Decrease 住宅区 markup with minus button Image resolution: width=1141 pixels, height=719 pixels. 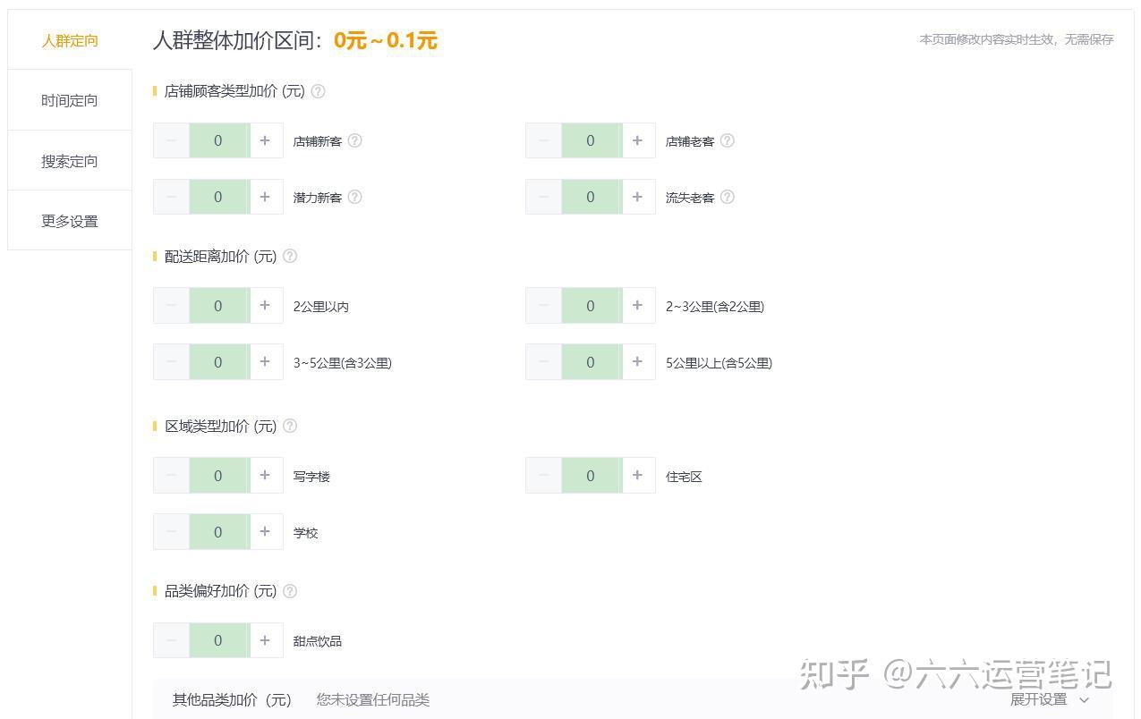[543, 476]
